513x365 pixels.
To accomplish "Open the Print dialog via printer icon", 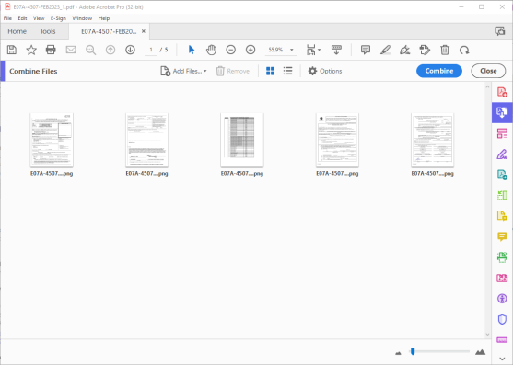I will point(51,50).
